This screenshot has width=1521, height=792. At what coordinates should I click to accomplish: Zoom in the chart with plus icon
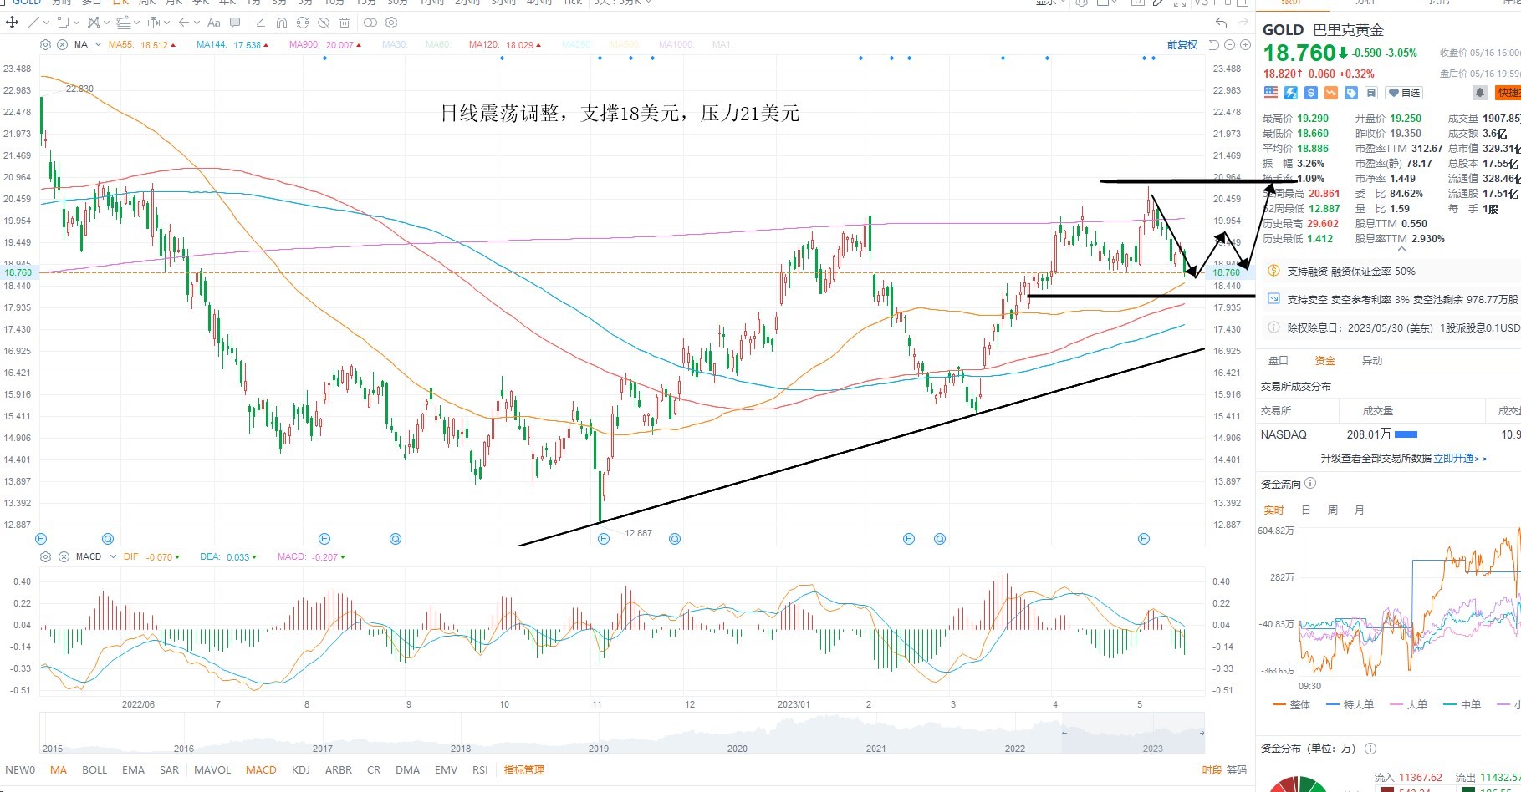click(1245, 45)
